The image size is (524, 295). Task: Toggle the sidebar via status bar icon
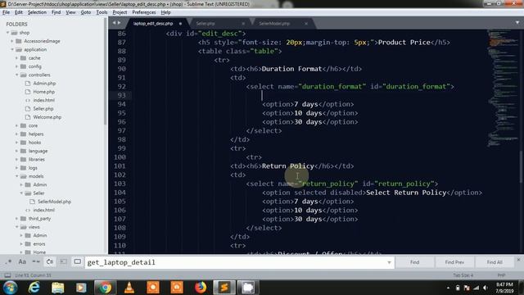coord(7,275)
